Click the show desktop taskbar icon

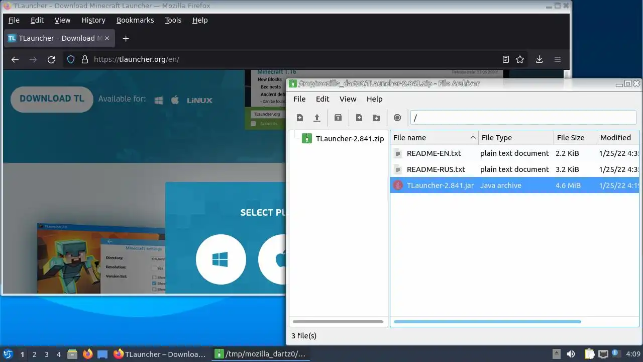point(102,354)
